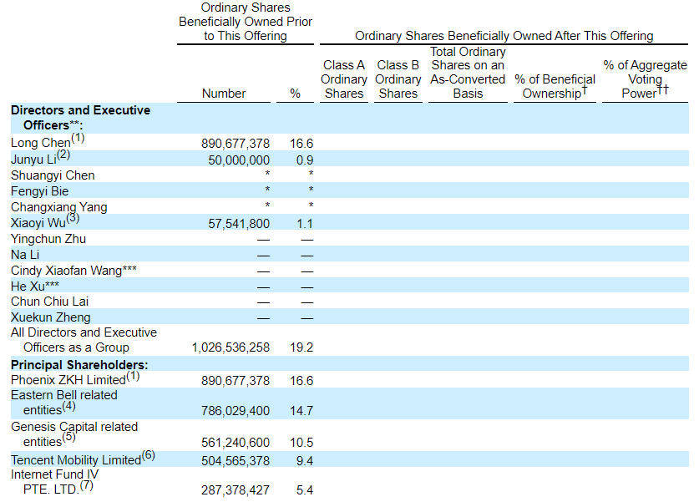Click the Class A Ordinary Shares column header
Viewport: 699px width, 502px height.
click(x=344, y=79)
